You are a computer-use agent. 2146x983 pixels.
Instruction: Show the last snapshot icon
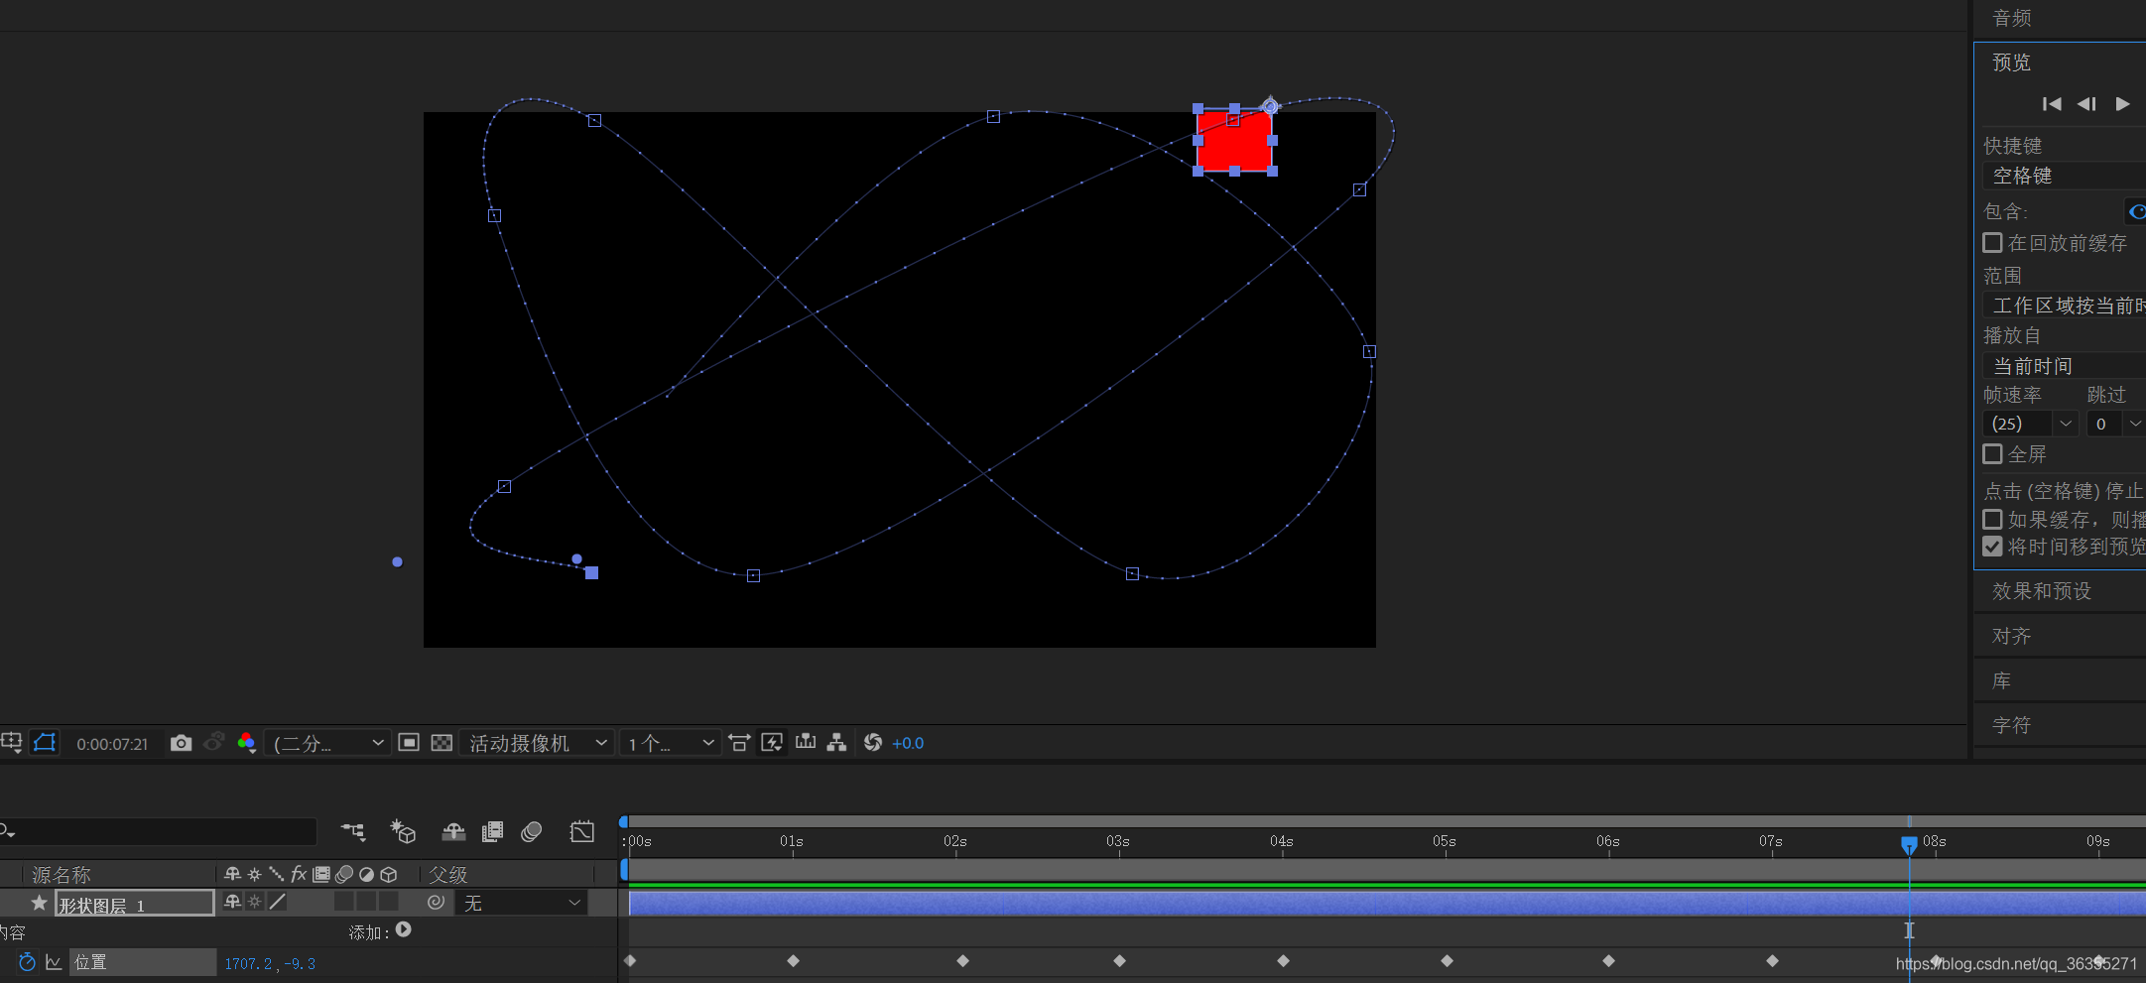tap(213, 743)
